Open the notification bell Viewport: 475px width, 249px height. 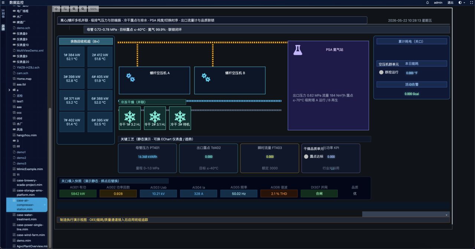tap(427, 2)
